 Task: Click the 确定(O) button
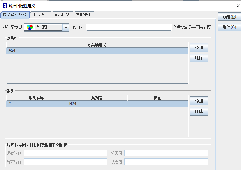click(229, 17)
